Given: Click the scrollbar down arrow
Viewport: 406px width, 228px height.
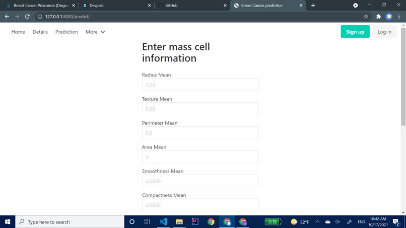Looking at the screenshot, I should tap(403, 213).
